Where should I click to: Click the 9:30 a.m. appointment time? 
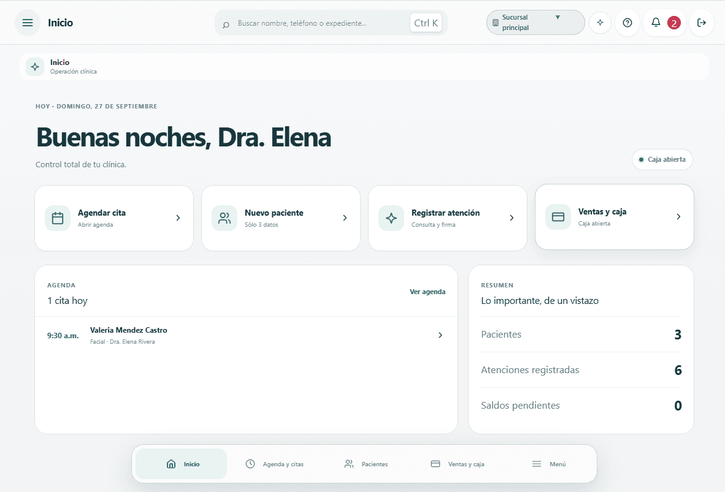[63, 336]
